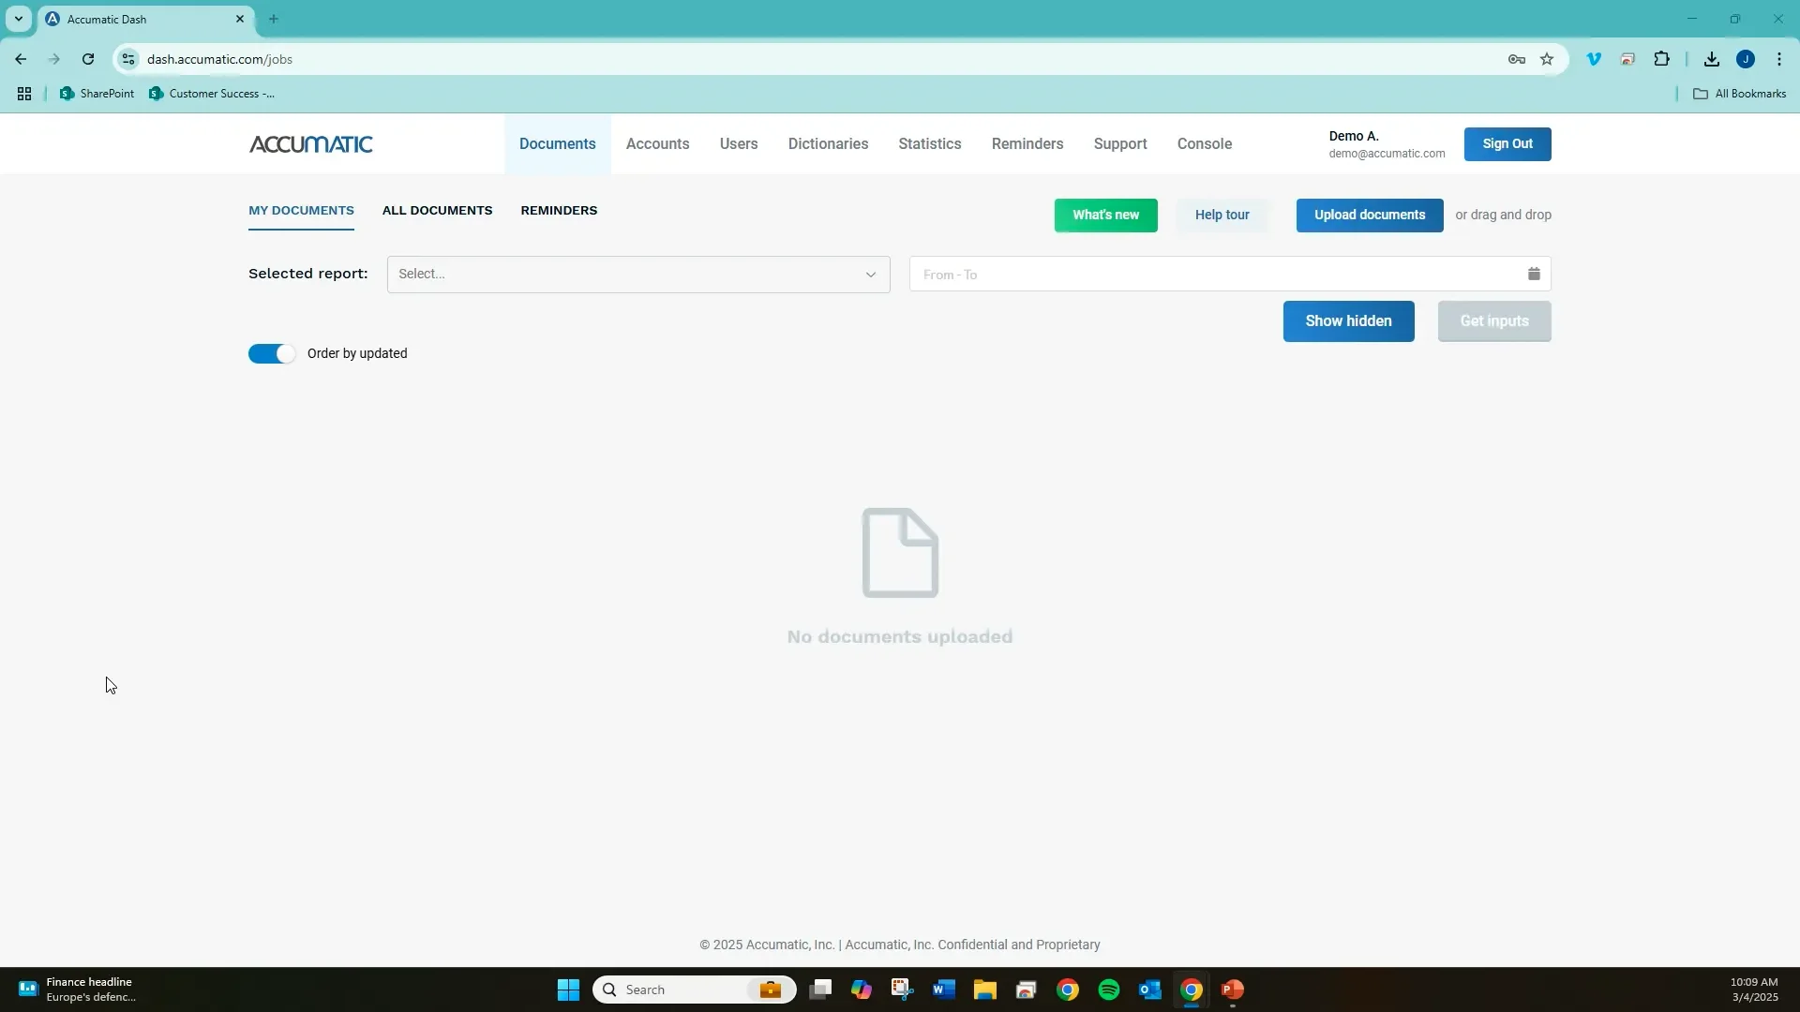1800x1012 pixels.
Task: Switch to the ALL DOCUMENTS tab
Action: tap(438, 210)
